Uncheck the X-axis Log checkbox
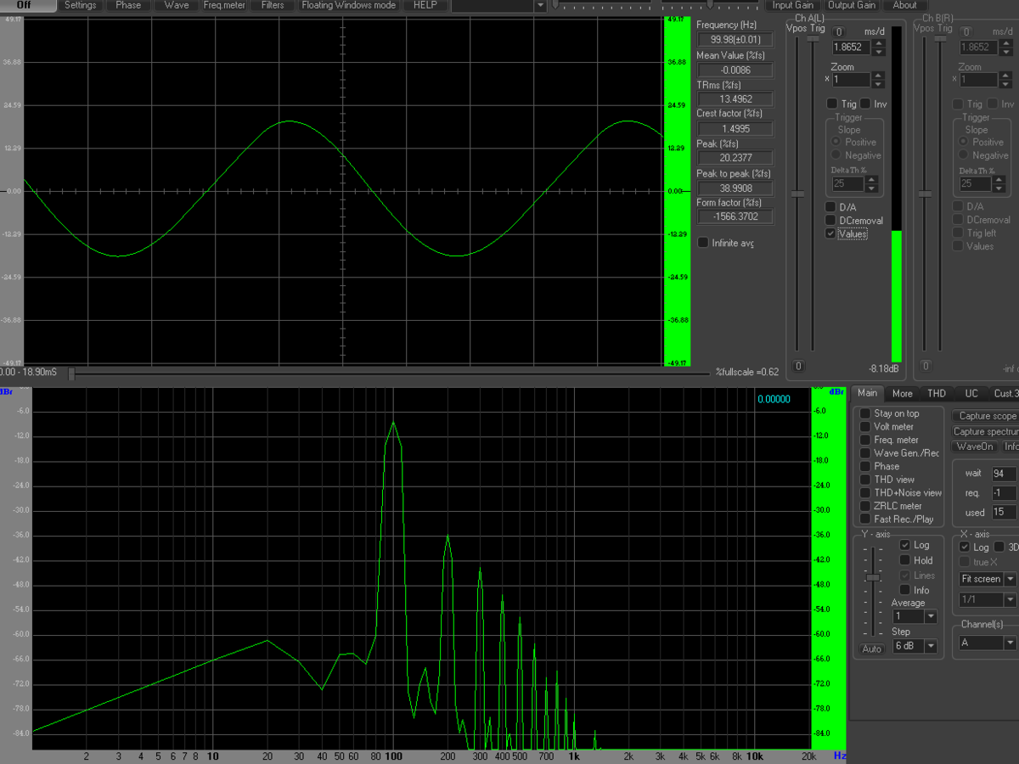Viewport: 1019px width, 764px height. coord(965,548)
